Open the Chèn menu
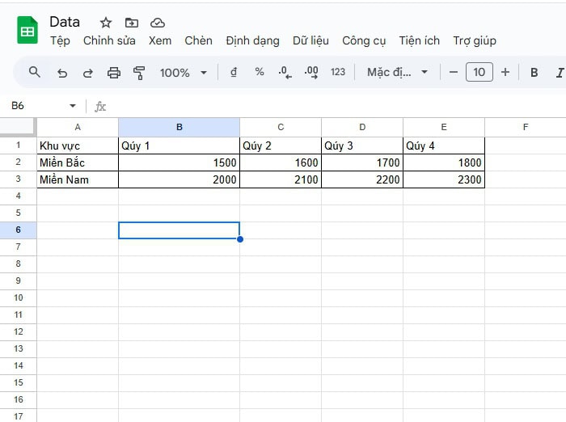Image resolution: width=566 pixels, height=422 pixels. point(198,40)
